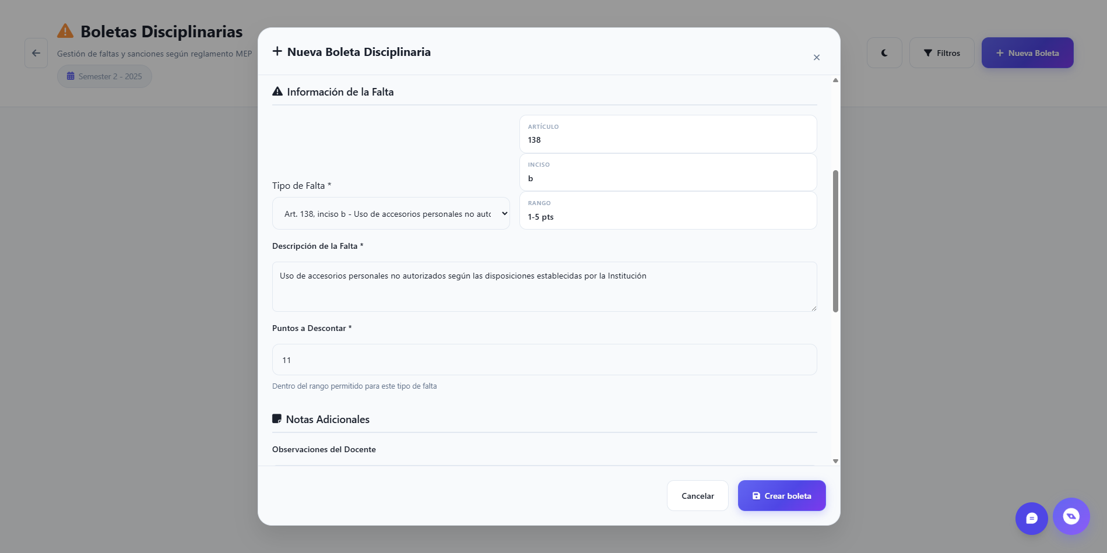The width and height of the screenshot is (1107, 553).
Task: Click the Rango field showing 1-5 pts
Action: (x=667, y=211)
